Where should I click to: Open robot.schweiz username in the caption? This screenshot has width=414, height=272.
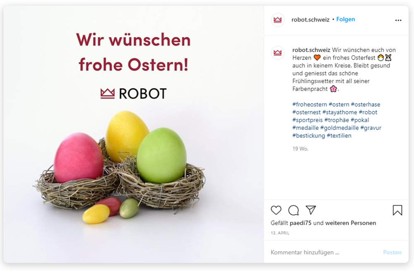coord(311,50)
